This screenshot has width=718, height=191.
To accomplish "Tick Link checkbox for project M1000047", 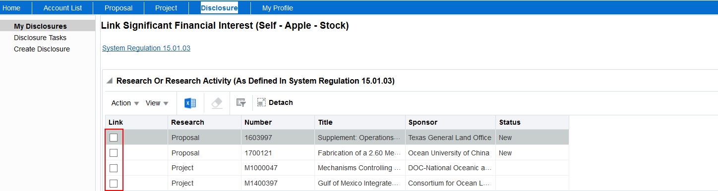I will pos(114,168).
